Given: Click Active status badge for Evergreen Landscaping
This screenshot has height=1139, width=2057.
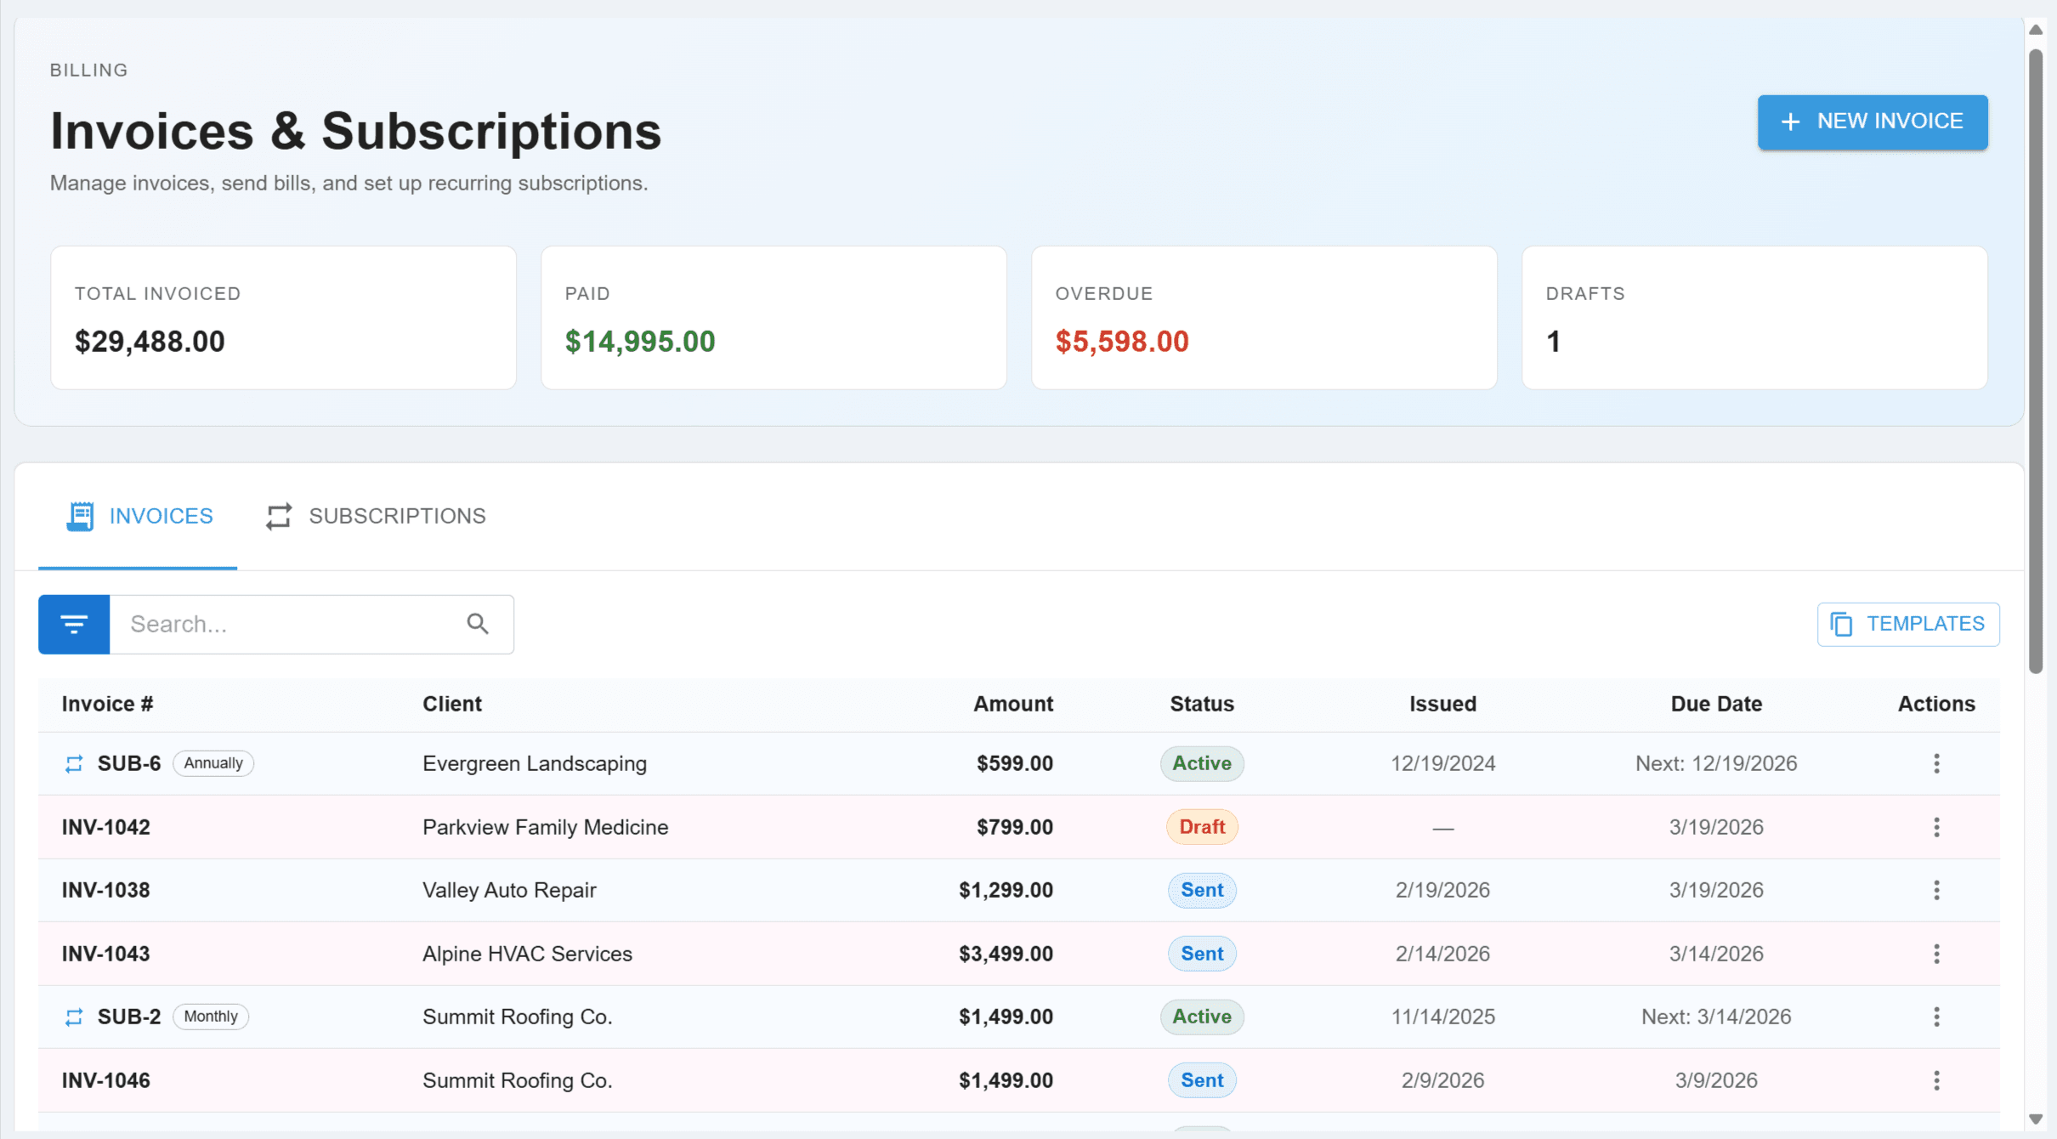Looking at the screenshot, I should click(1202, 763).
